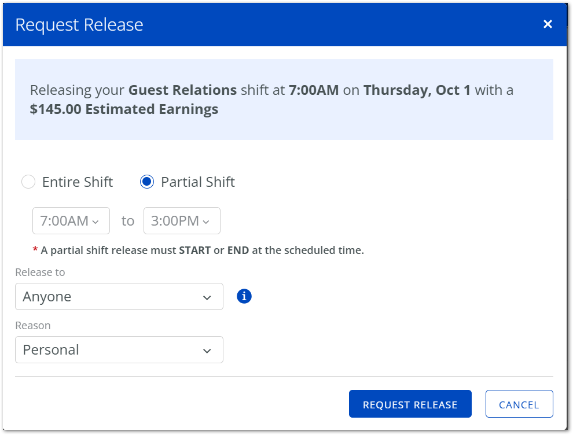Click the Release to field label

click(x=40, y=272)
